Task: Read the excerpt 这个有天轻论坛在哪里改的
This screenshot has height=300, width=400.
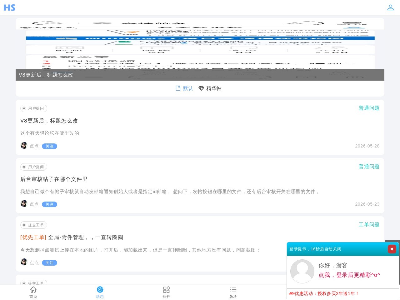Action: pos(50,133)
